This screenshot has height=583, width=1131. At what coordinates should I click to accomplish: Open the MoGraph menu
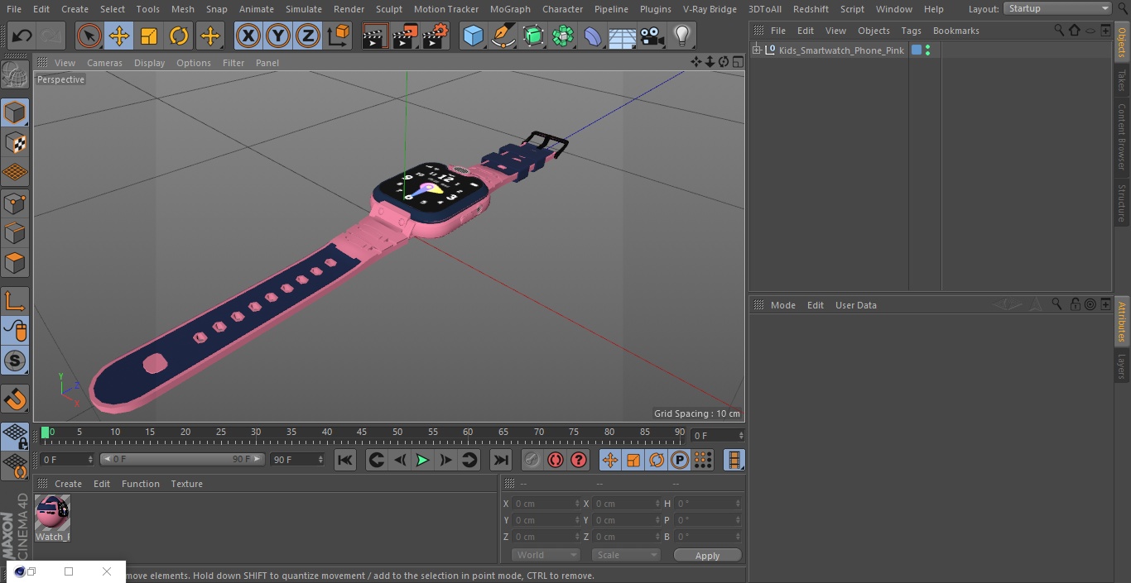pyautogui.click(x=510, y=9)
